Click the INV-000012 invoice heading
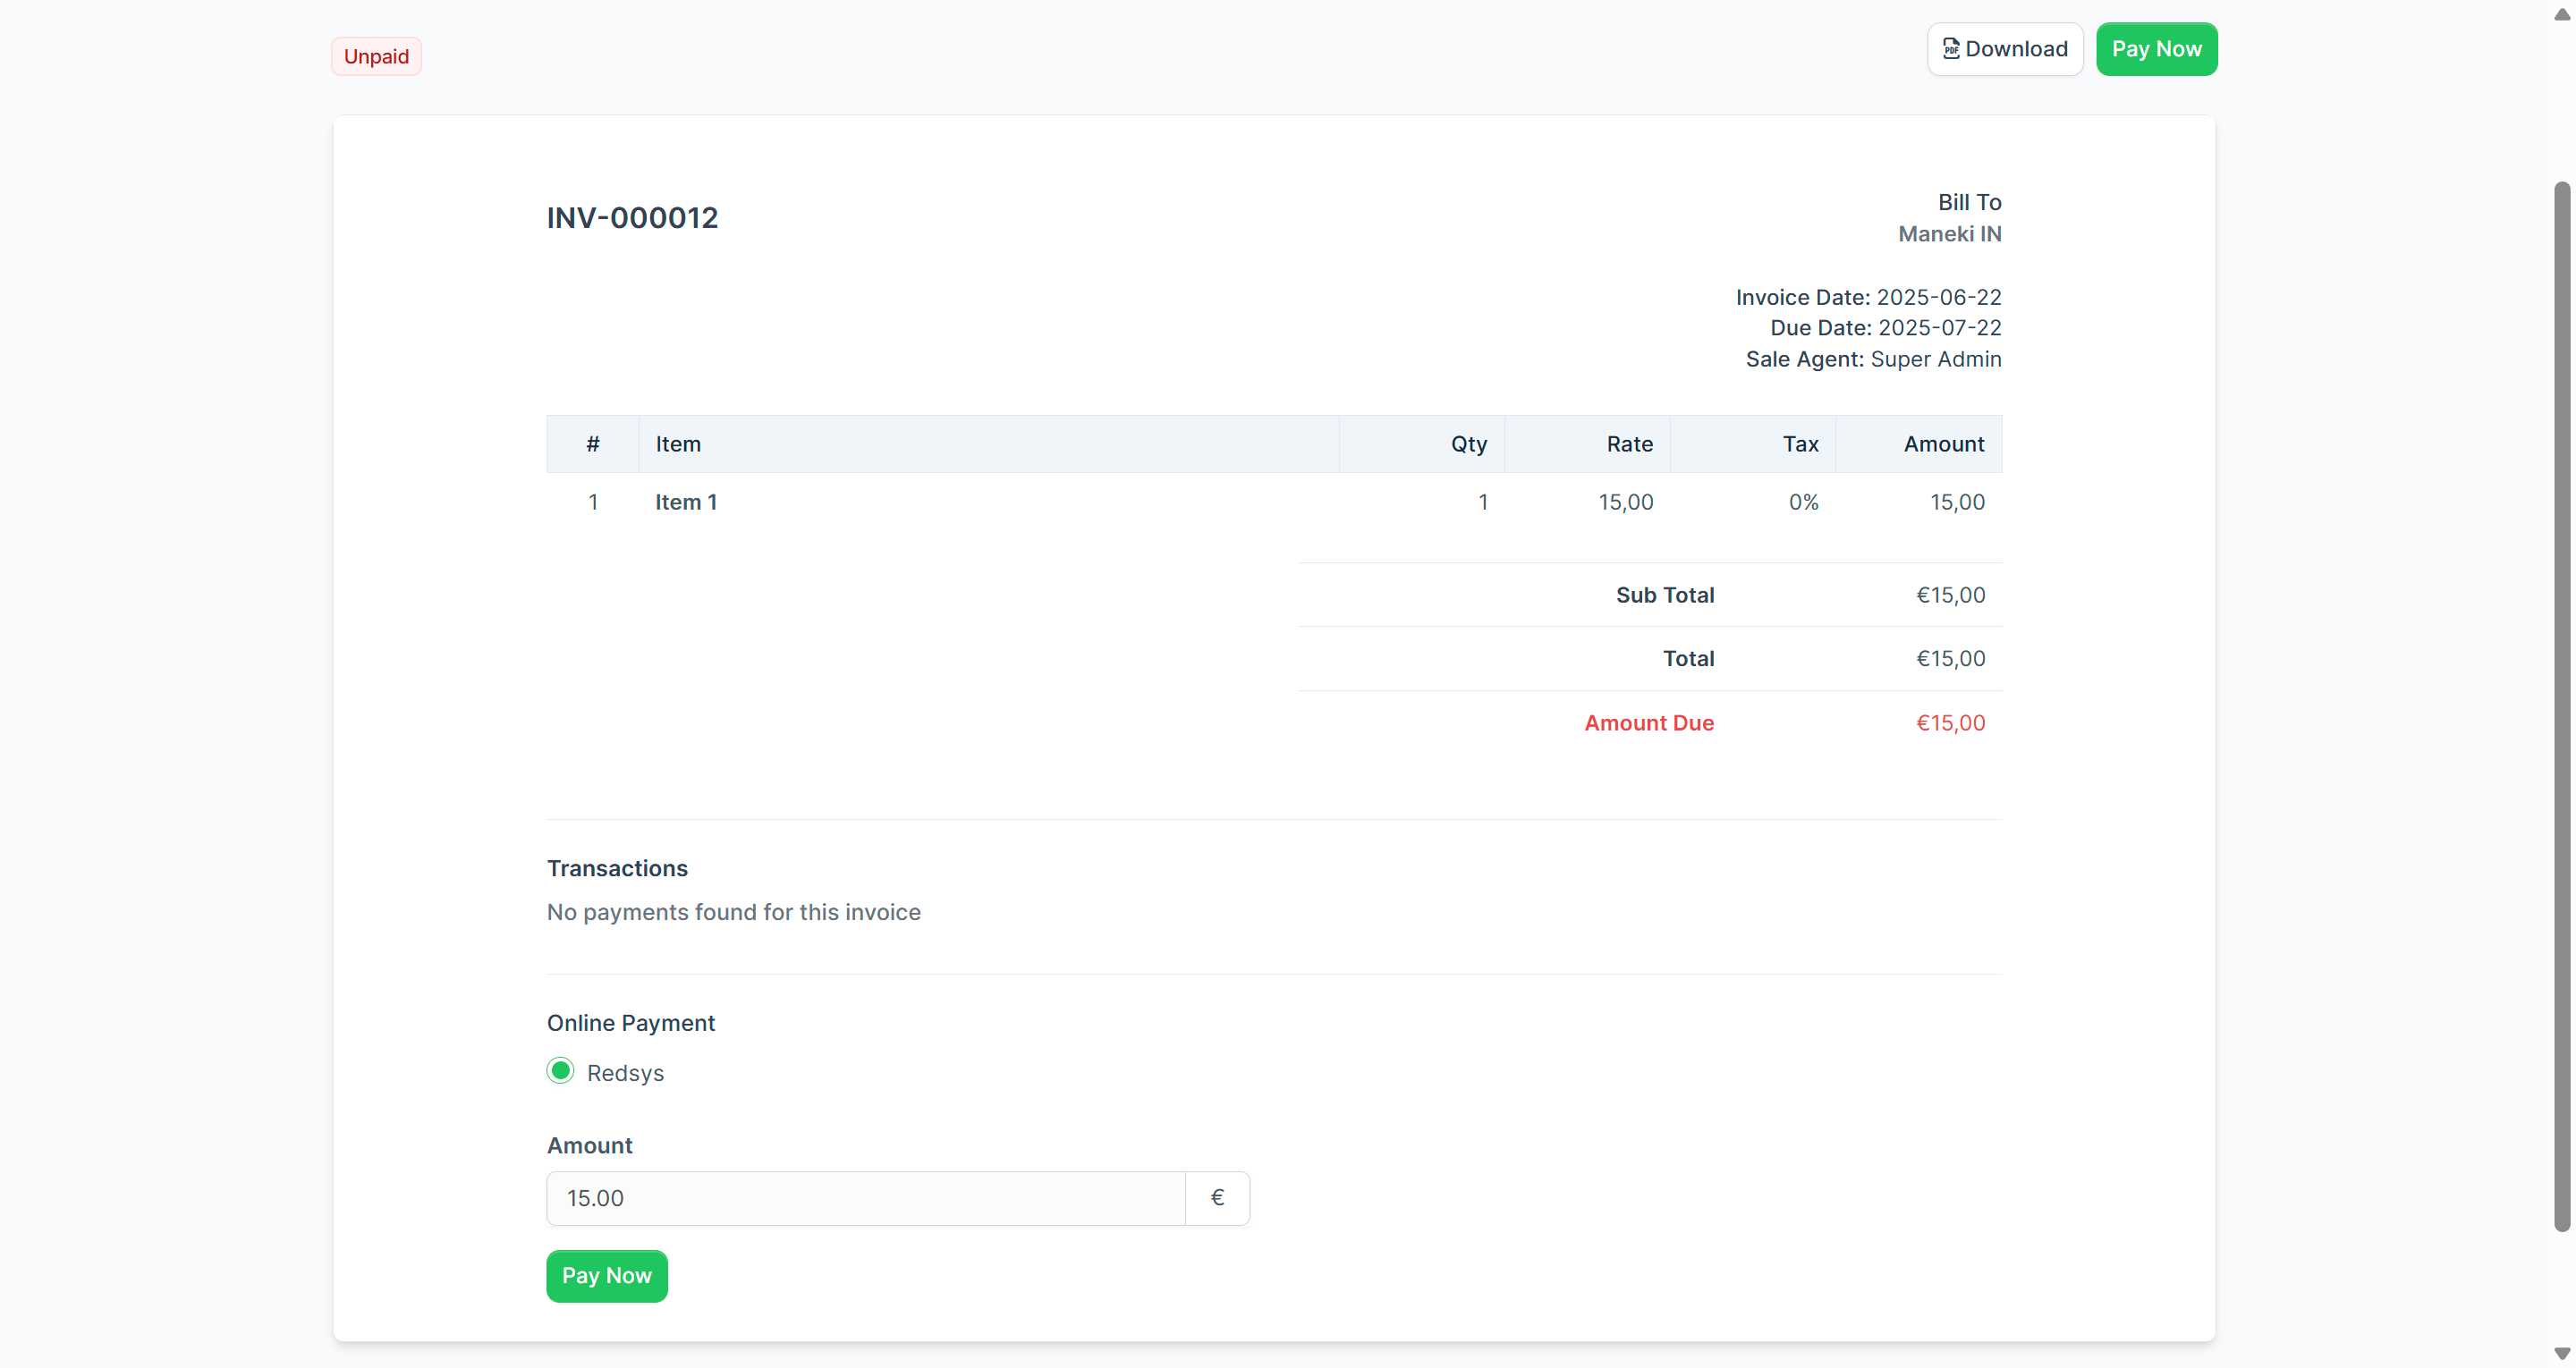The width and height of the screenshot is (2576, 1368). pos(632,217)
